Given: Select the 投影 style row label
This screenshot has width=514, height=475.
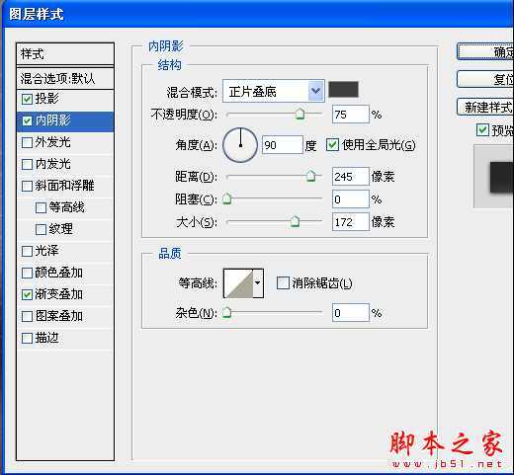Looking at the screenshot, I should click(47, 99).
